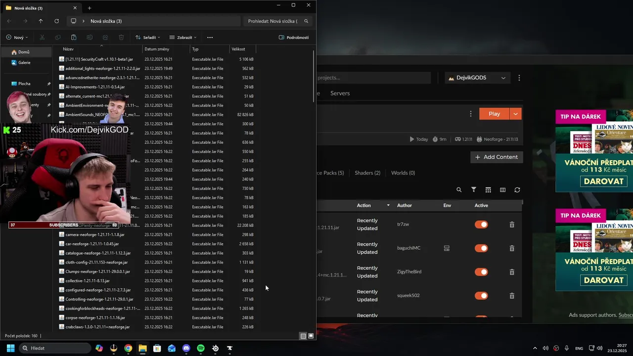
Task: Open the three-dot more options in Explorer
Action: click(x=210, y=38)
